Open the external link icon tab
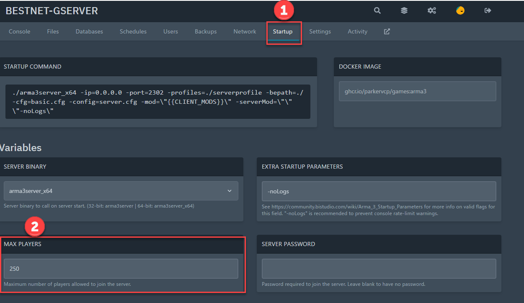 tap(387, 31)
